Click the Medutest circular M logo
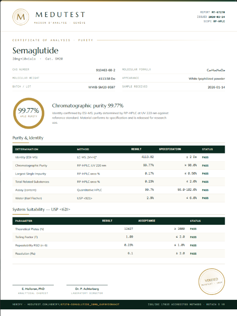This screenshot has height=316, width=237. tap(21, 17)
